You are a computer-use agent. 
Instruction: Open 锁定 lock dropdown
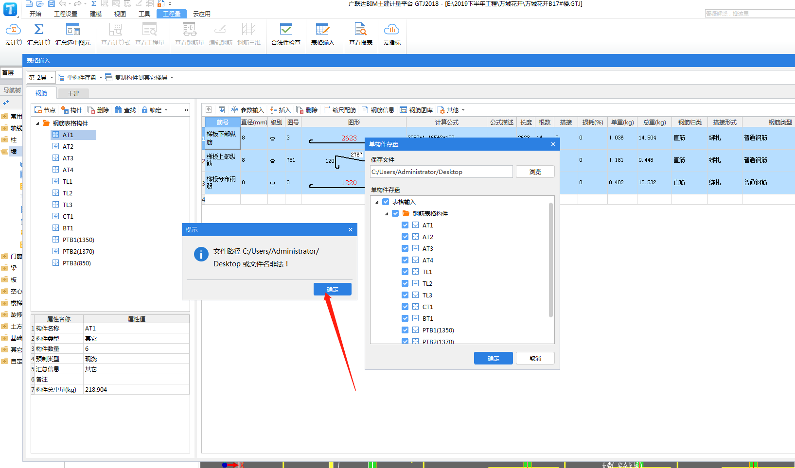point(166,110)
